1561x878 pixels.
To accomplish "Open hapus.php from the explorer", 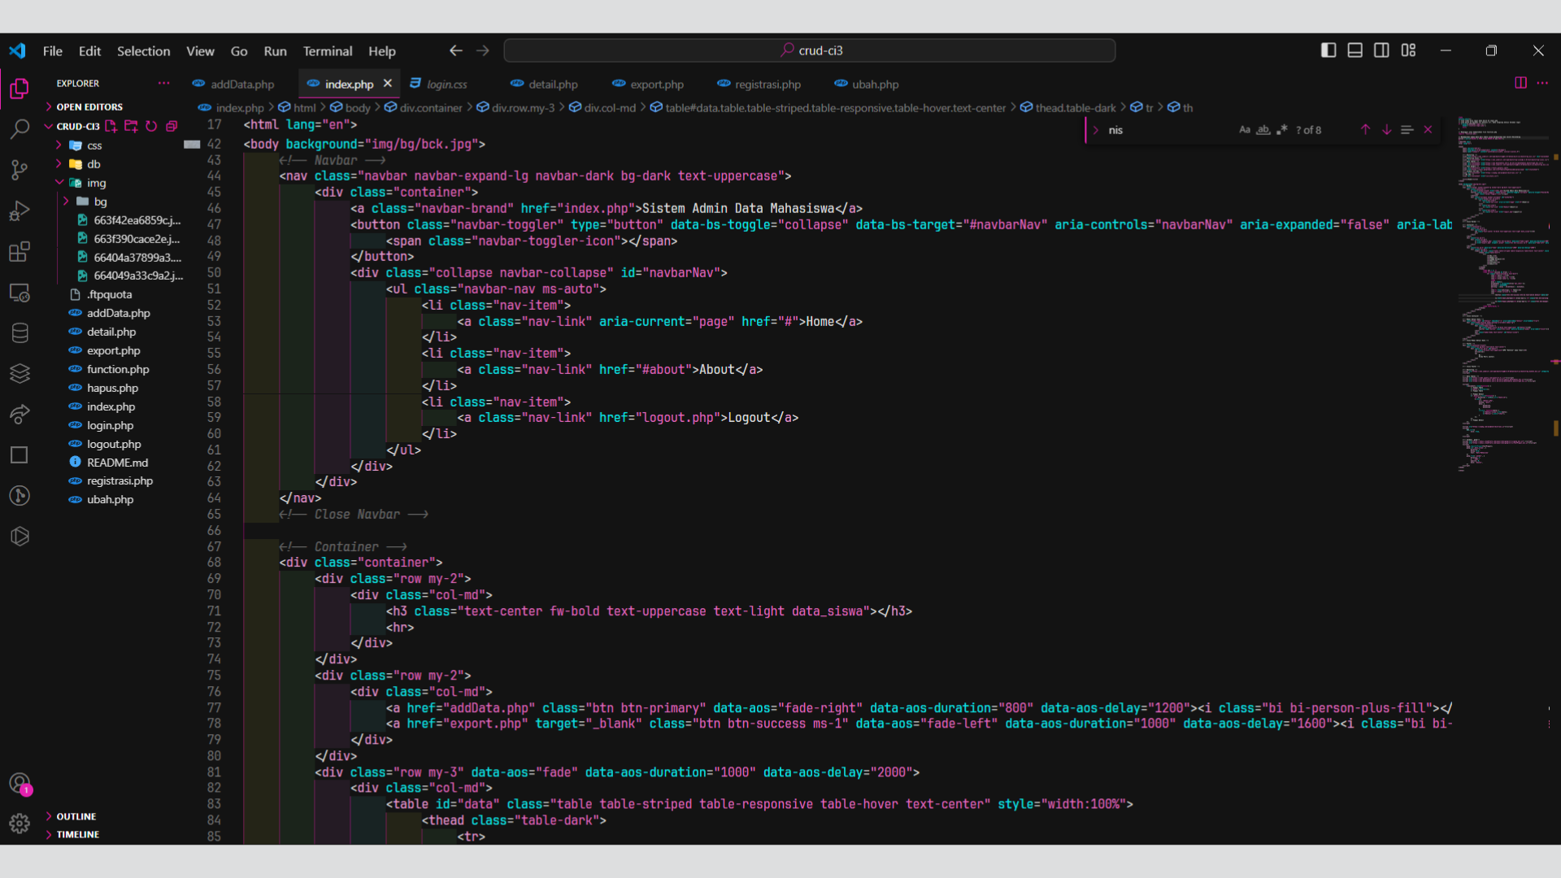I will point(112,388).
